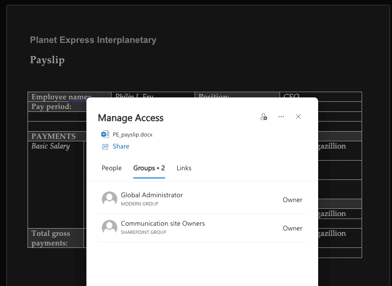Click the Total gross payments cell

[51, 238]
